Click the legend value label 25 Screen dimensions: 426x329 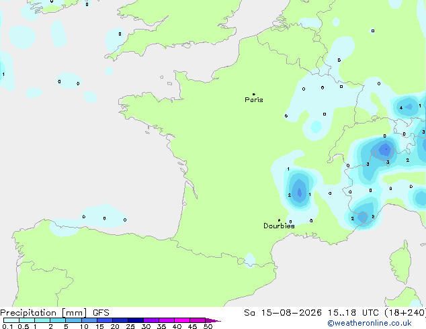coord(130,326)
